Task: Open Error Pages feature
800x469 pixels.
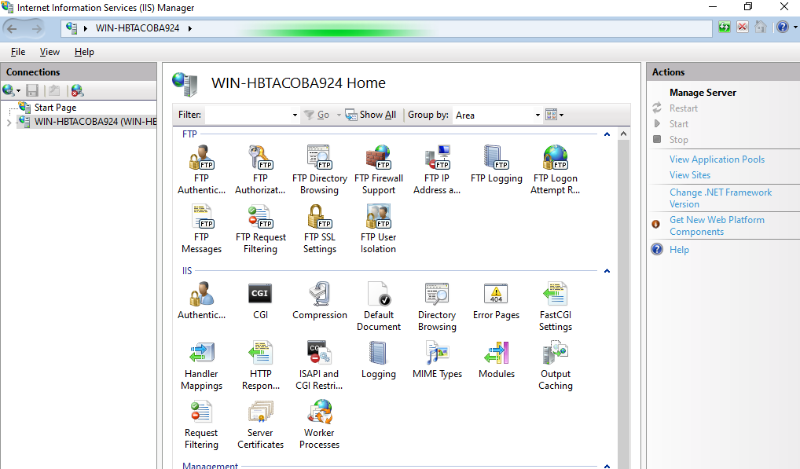Action: (x=497, y=301)
